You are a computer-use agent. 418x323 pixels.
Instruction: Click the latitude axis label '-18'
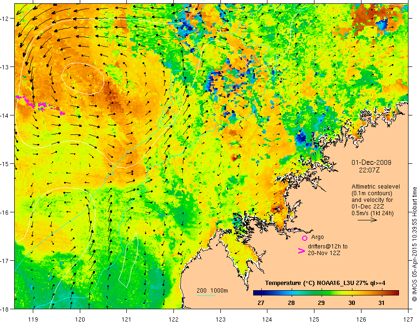6,309
